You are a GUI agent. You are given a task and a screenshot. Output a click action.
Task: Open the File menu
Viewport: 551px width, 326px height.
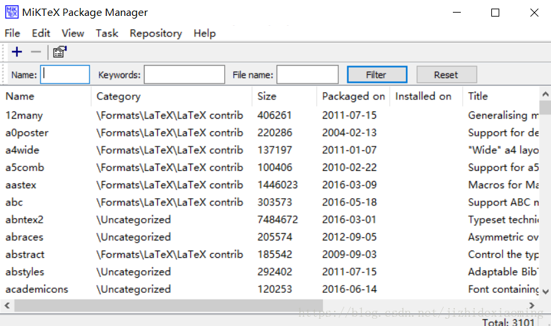(x=13, y=33)
